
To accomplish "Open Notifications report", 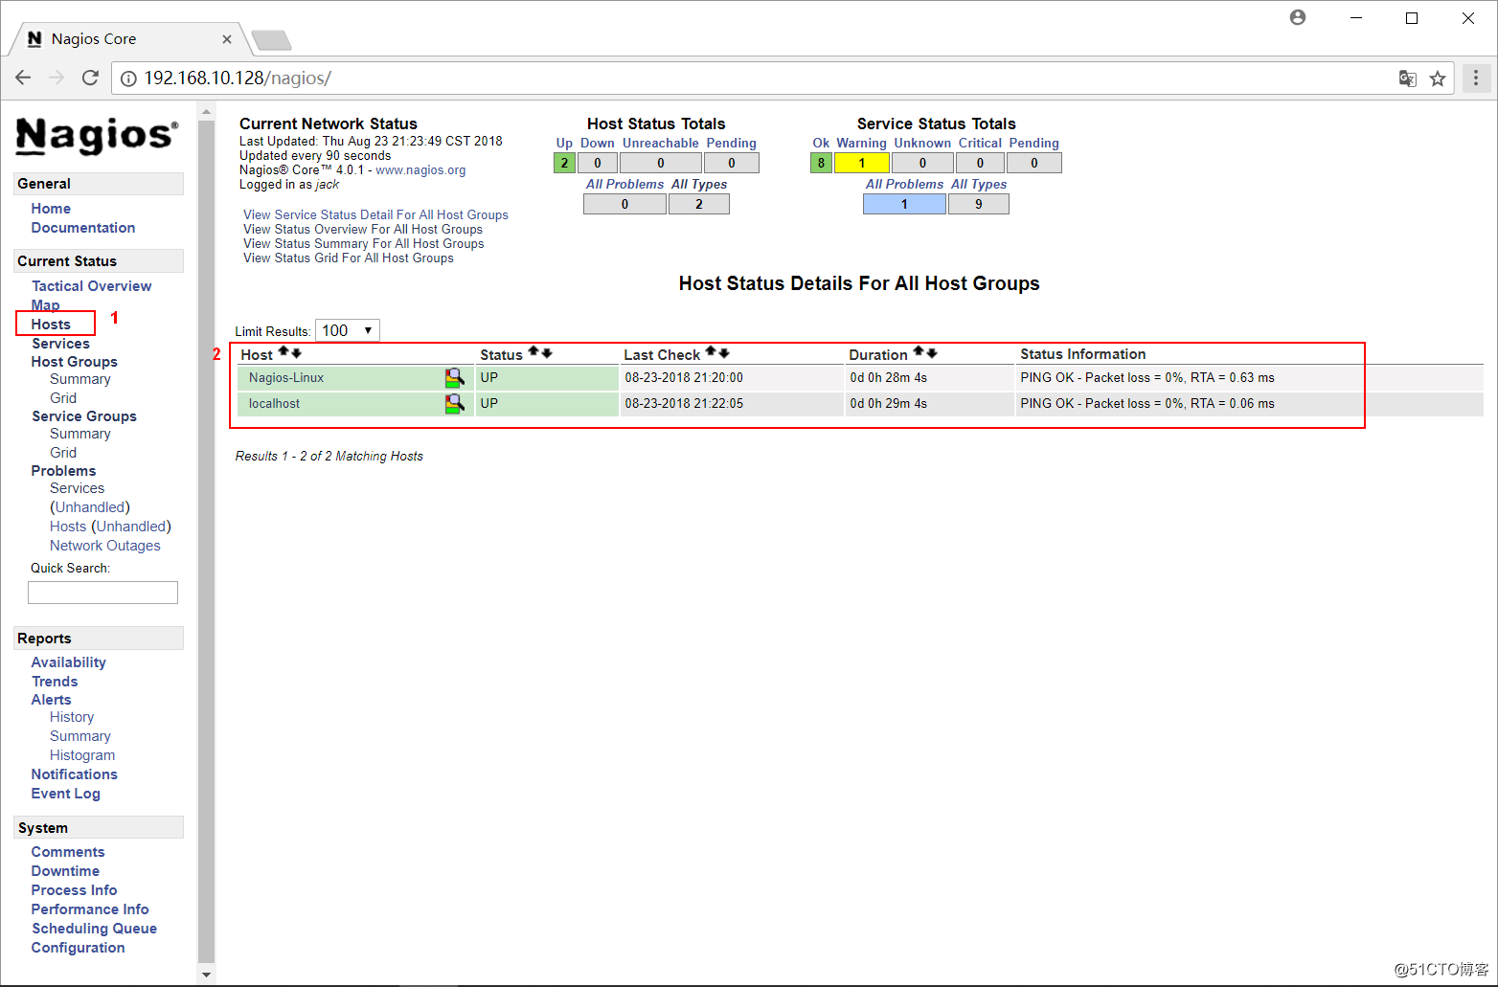I will [74, 774].
